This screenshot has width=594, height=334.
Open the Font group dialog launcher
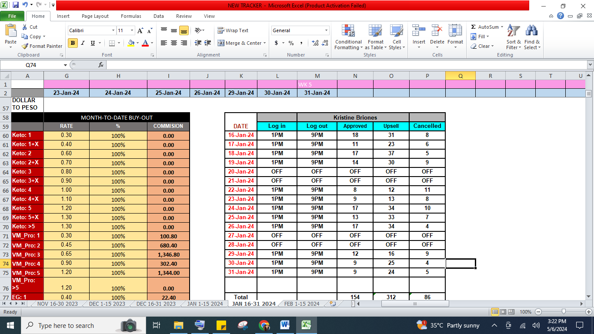(x=152, y=55)
